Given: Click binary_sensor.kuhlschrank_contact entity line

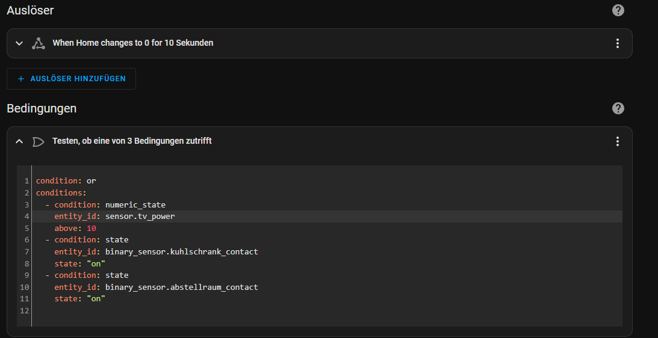Looking at the screenshot, I should point(156,251).
